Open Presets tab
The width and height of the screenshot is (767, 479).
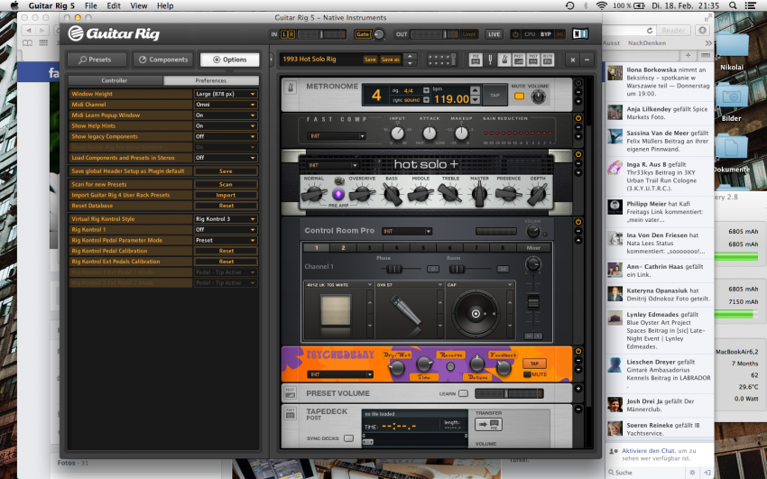(97, 60)
